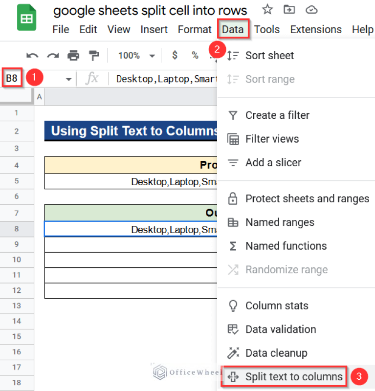Click the B8 name box field
Screen dimensions: 375x391
pyautogui.click(x=12, y=78)
